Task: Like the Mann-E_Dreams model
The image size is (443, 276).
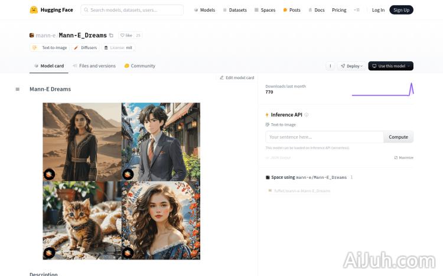Action: pyautogui.click(x=125, y=35)
